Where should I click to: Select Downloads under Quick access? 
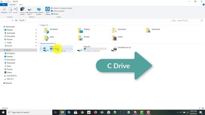(x=11, y=33)
